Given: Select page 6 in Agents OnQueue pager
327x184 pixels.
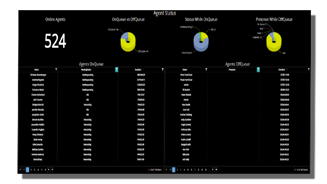Looking at the screenshot, I should point(45,170).
